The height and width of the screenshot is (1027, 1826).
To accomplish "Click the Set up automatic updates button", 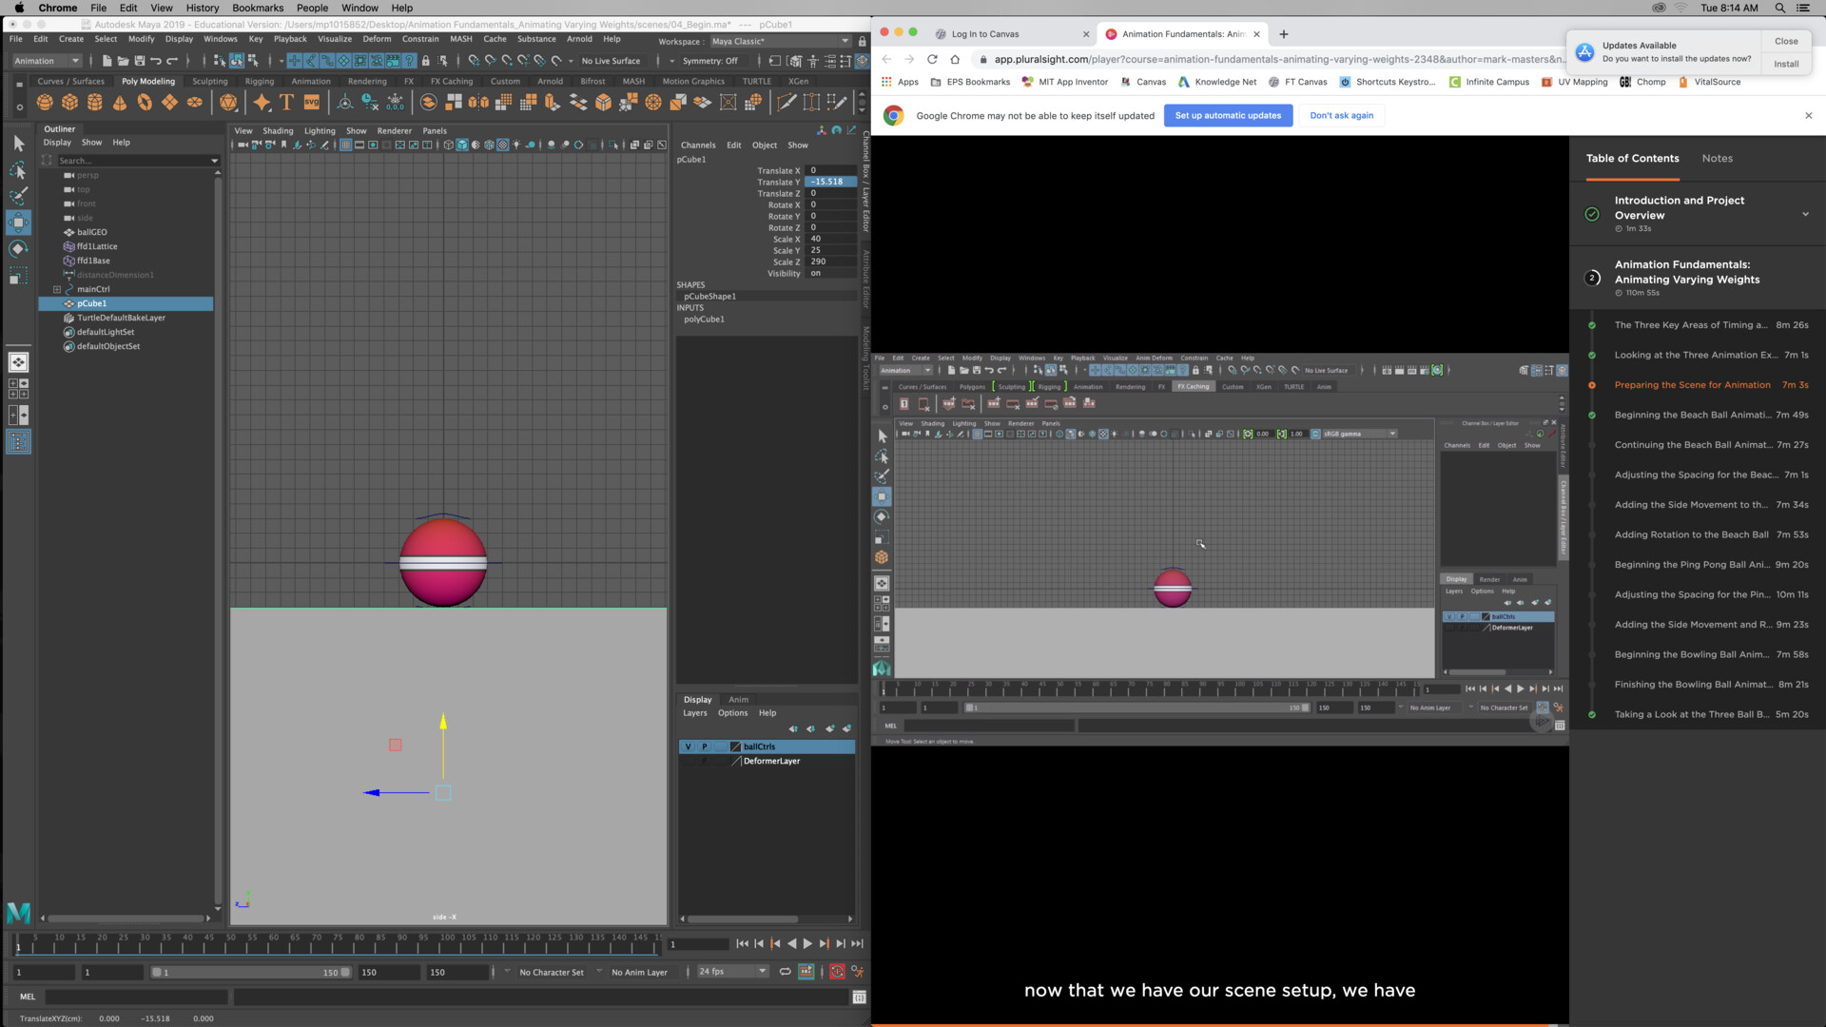I will (1228, 115).
